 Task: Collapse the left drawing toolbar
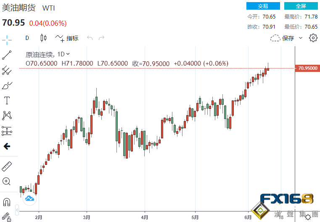(17, 209)
